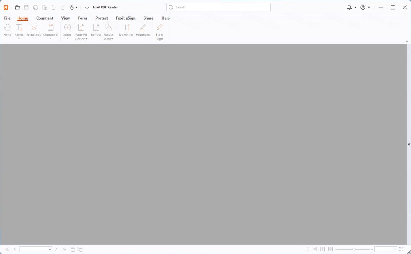This screenshot has width=411, height=254.
Task: Click the open file folder icon
Action: [17, 7]
